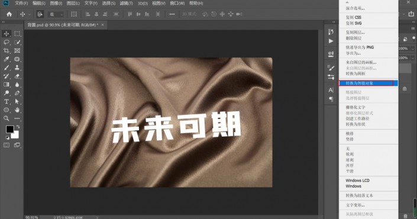Select the Zoom tool
Screen dimensions: 417x219
(6, 118)
